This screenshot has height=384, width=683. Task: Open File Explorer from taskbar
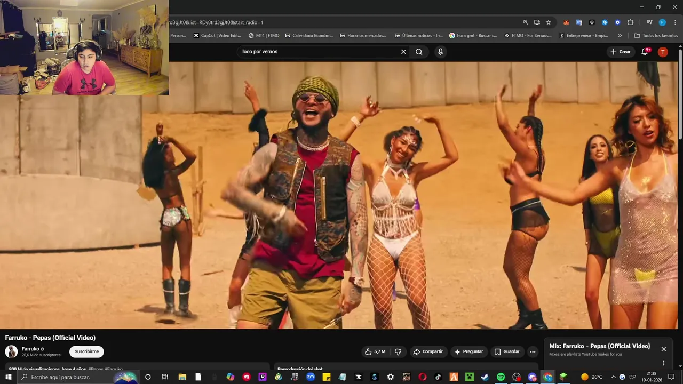click(x=182, y=377)
